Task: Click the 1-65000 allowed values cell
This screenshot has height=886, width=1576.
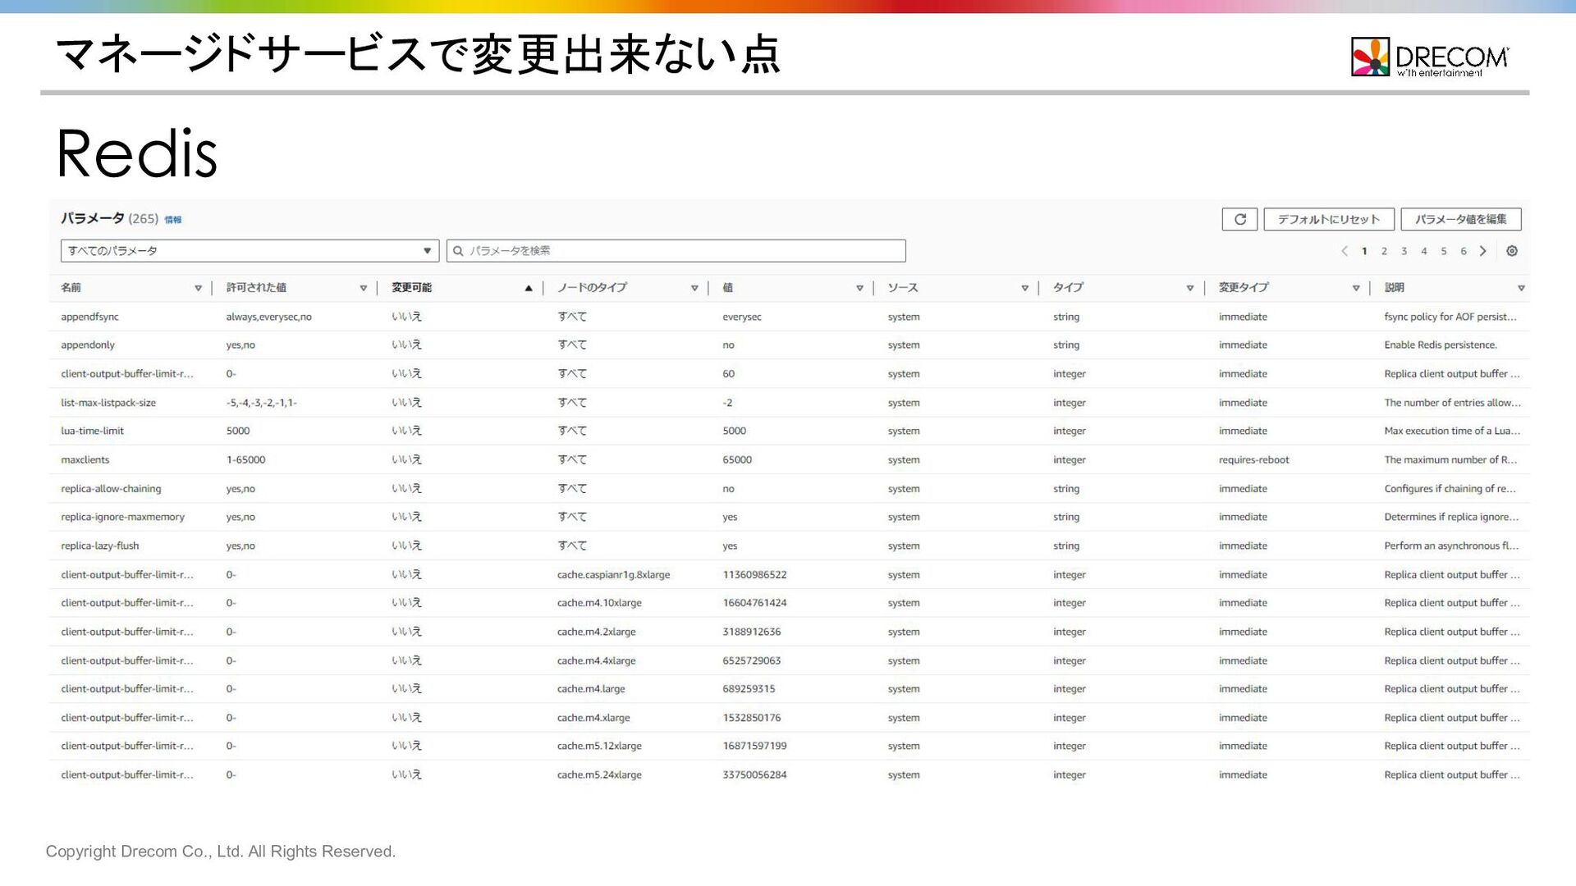Action: click(245, 460)
